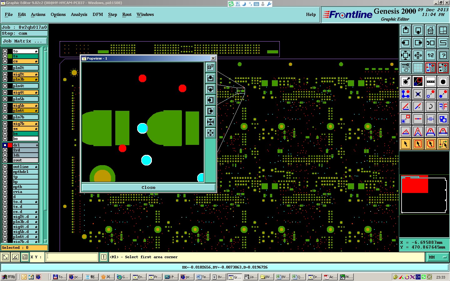Expand the drl layer small box marker
This screenshot has width=450, height=281.
[37, 145]
